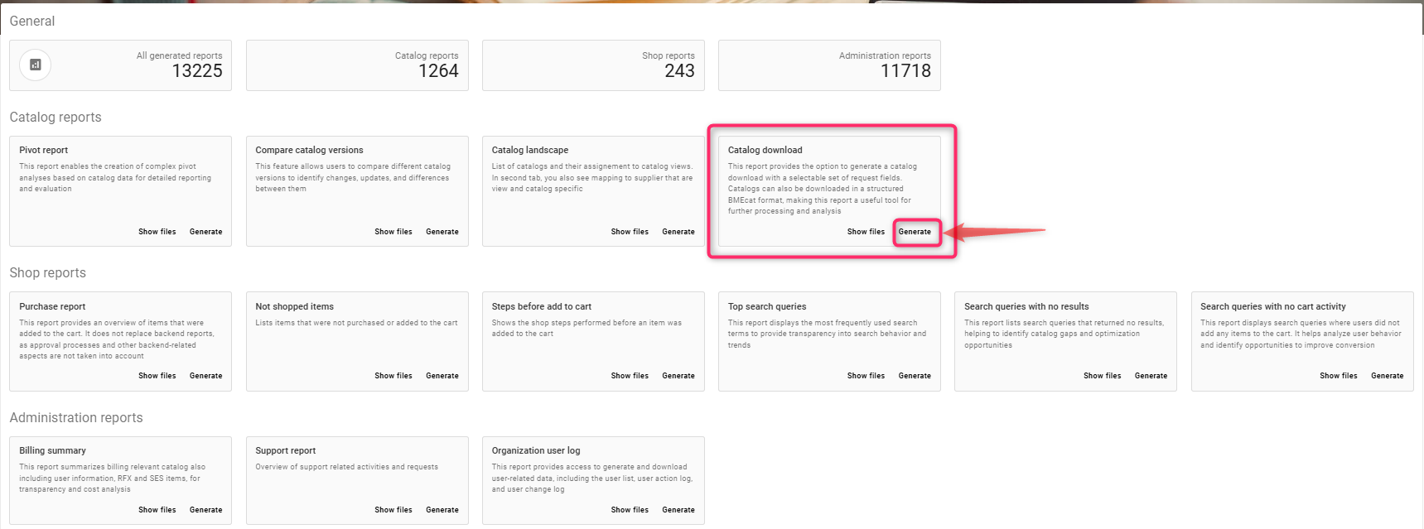
Task: Show files for Search queries with no cart activity
Action: (1338, 376)
